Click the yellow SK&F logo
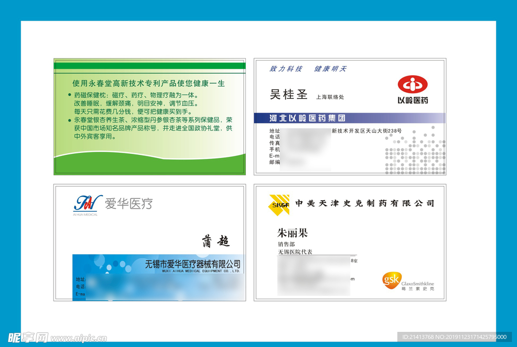The image size is (517, 347). (278, 204)
